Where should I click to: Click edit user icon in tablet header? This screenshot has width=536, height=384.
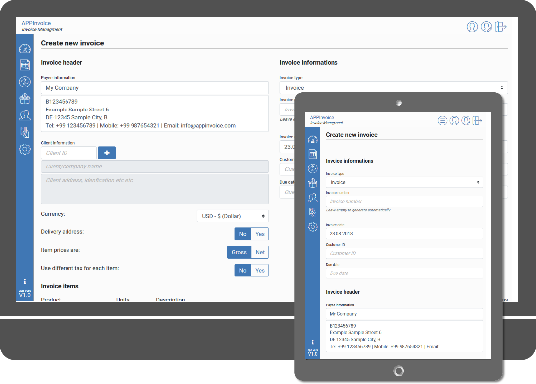click(466, 120)
